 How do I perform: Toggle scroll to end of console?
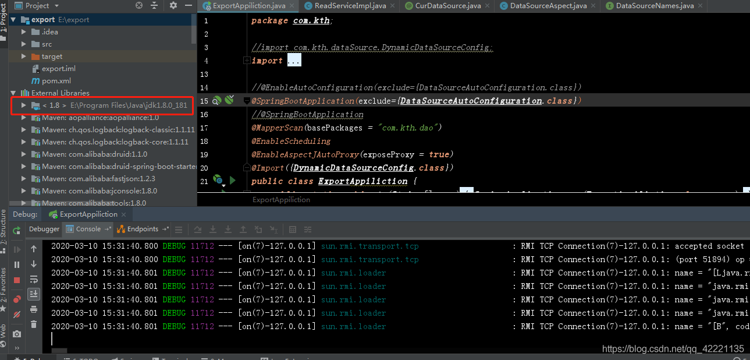point(34,294)
